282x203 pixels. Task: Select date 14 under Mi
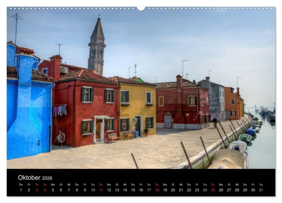pos(125,190)
